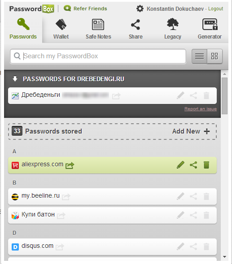
Task: Collapse Passwords for drebedengi.ru section arrow
Action: click(x=15, y=78)
